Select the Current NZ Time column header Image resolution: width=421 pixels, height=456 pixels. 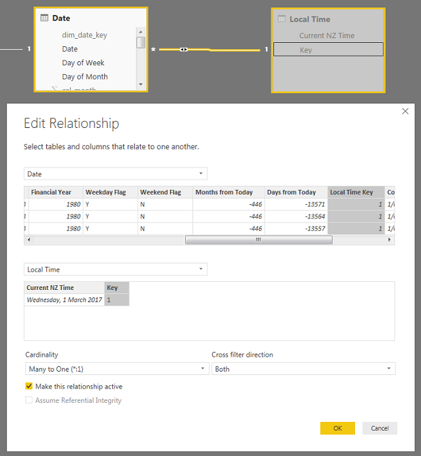point(64,288)
